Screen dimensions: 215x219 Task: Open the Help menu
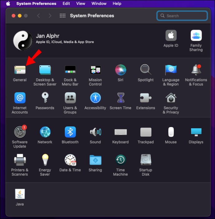coord(117,3)
